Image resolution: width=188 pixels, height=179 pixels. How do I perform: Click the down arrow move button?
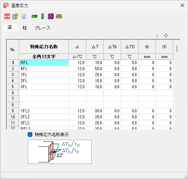click(166, 35)
